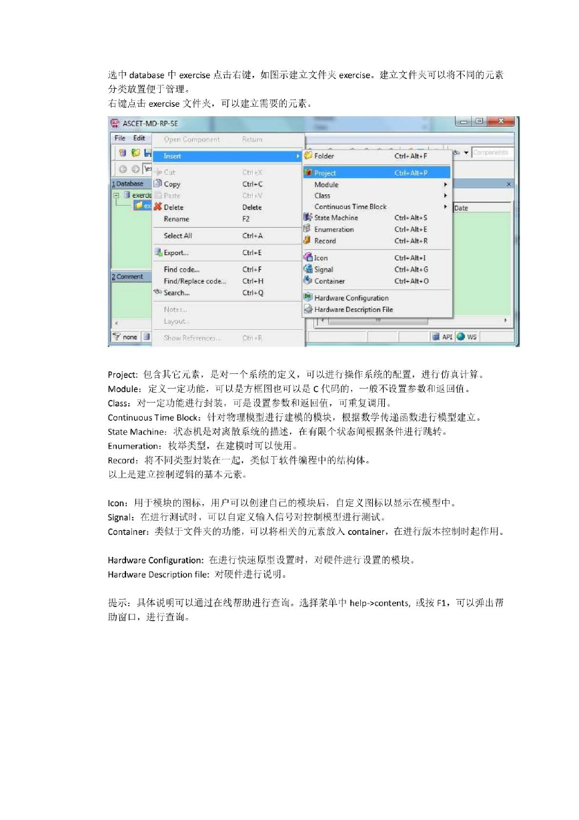This screenshot has height=820, width=579.
Task: Click the Hardware Configuration icon
Action: pyautogui.click(x=308, y=298)
